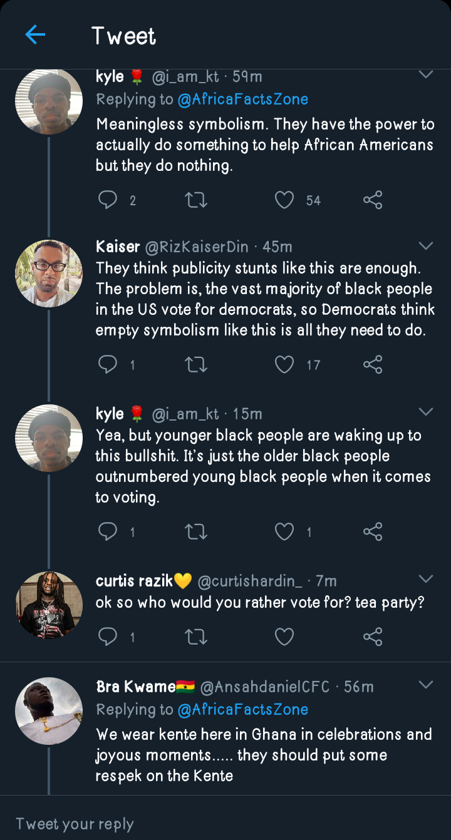This screenshot has height=840, width=451.
Task: Open options chevron on Kaiser's tweet
Action: pos(426,245)
